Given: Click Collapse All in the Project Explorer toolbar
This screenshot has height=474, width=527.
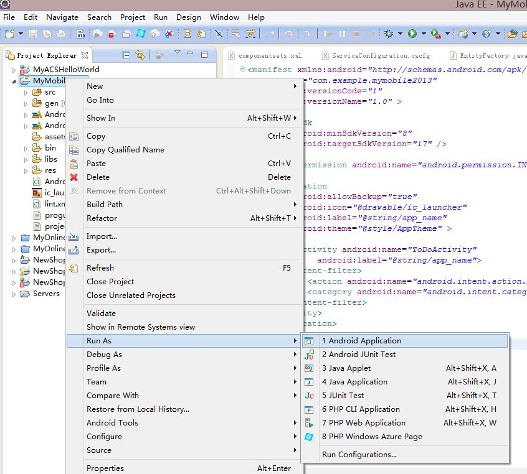Looking at the screenshot, I should coord(126,55).
